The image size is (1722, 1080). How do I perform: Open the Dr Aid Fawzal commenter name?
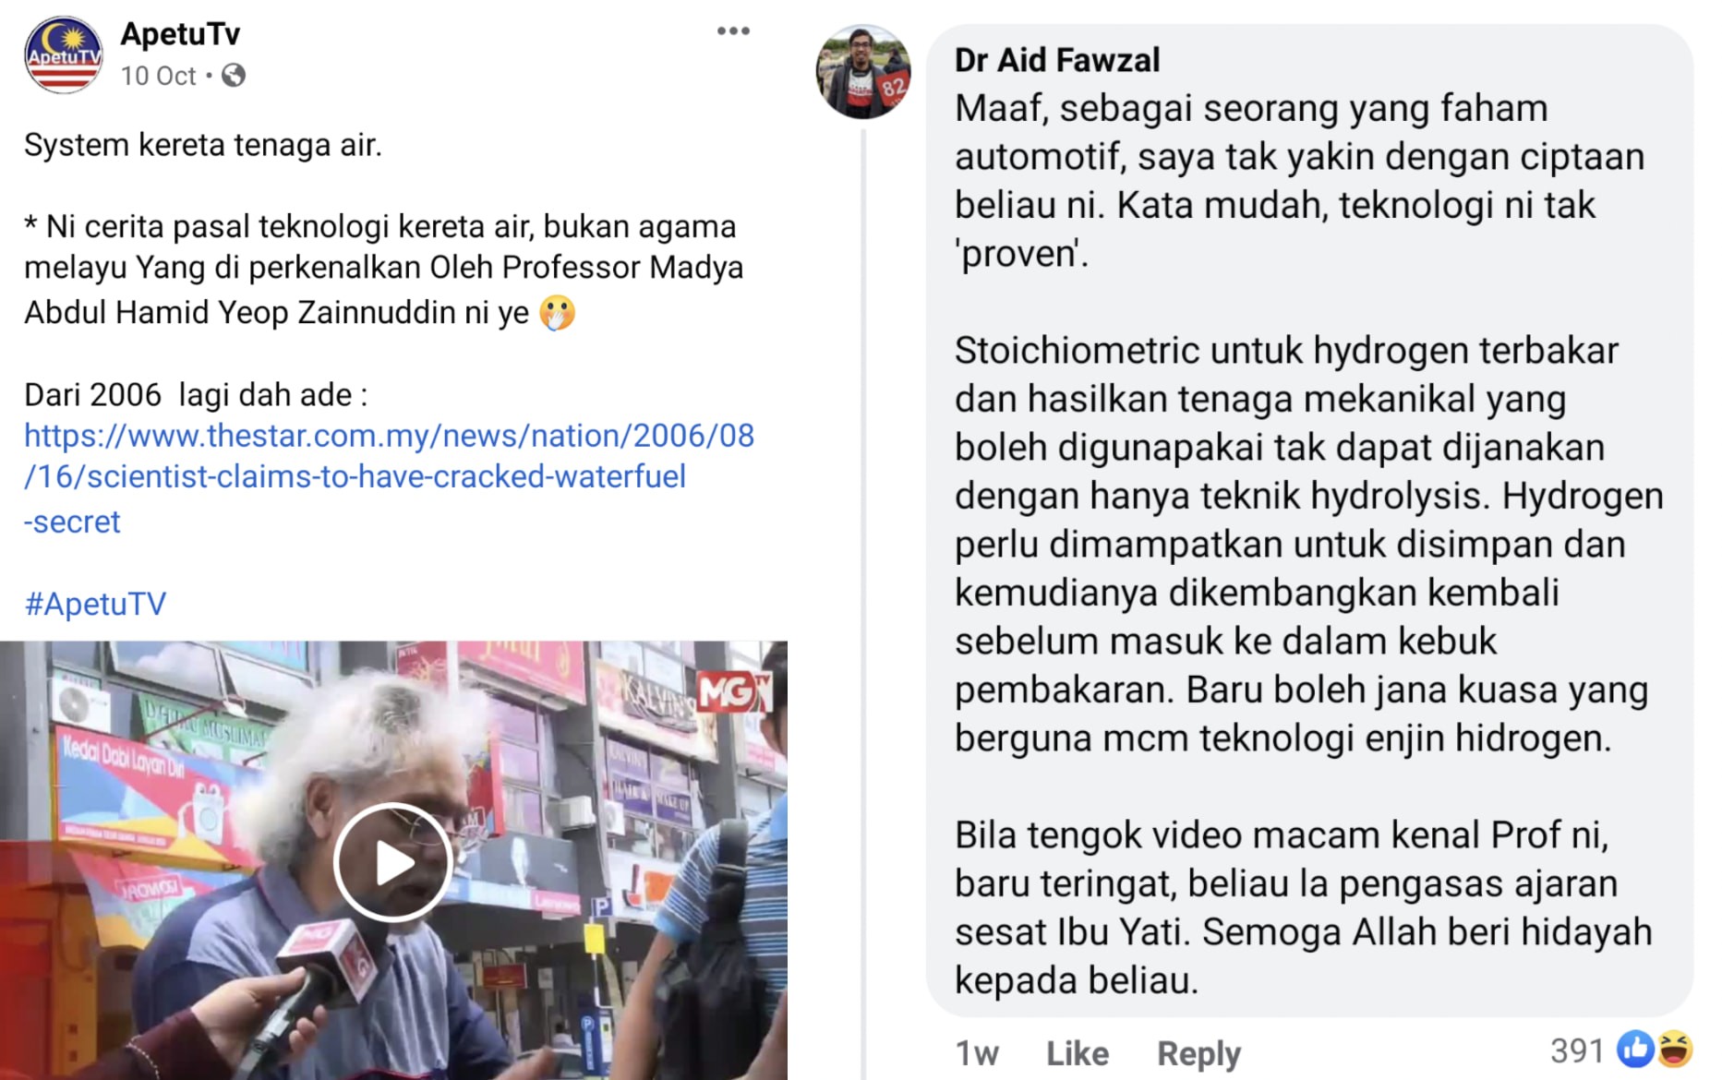tap(1056, 60)
